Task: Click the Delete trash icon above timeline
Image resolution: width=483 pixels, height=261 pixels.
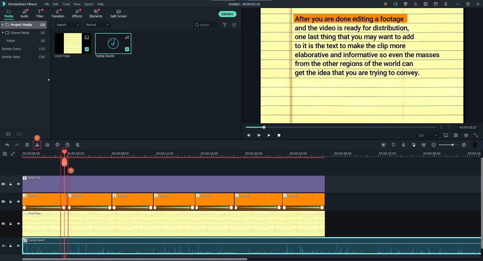Action: [x=27, y=145]
